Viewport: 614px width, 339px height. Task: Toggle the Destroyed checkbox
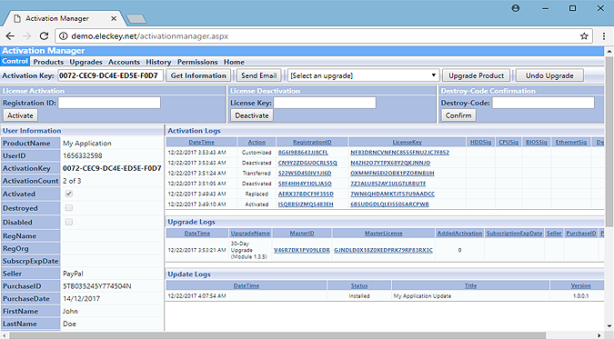click(69, 208)
